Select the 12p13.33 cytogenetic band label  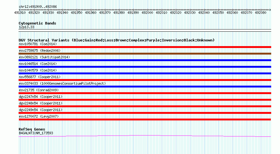click(26, 27)
